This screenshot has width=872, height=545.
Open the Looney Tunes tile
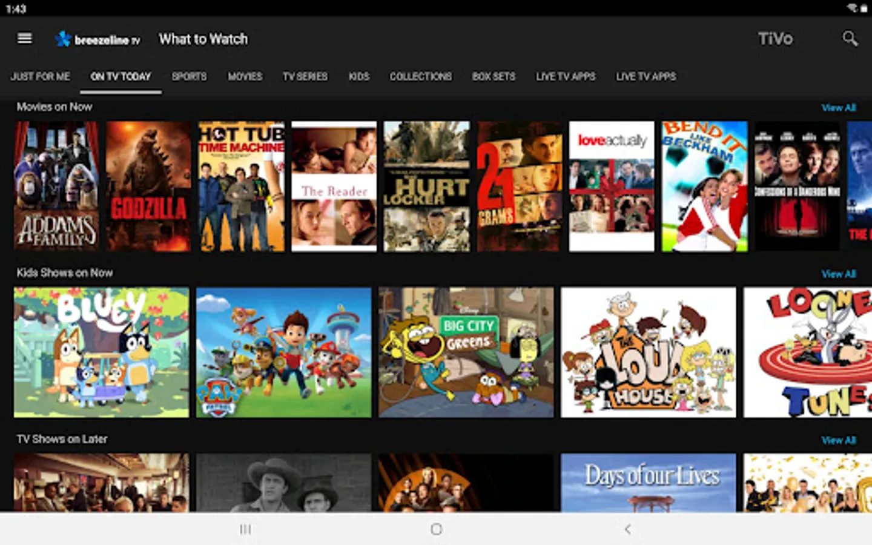point(808,352)
